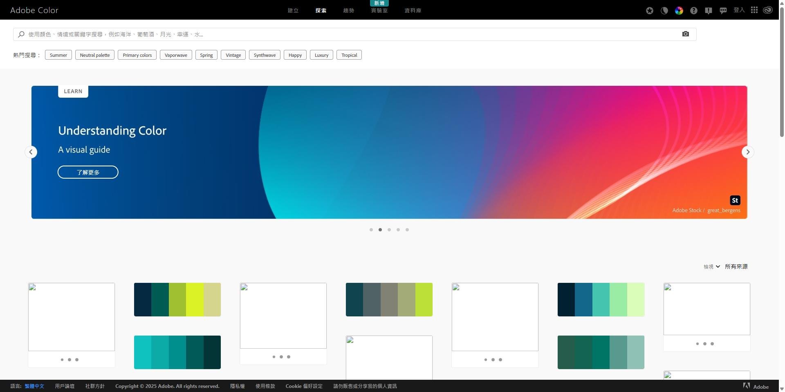Click the magnifier icon in search field
Screen dimensions: 785x392
(21, 34)
